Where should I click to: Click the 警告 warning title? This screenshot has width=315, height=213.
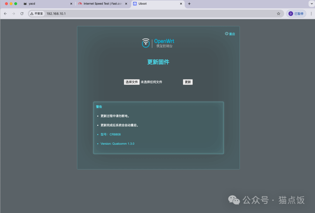[x=99, y=107]
